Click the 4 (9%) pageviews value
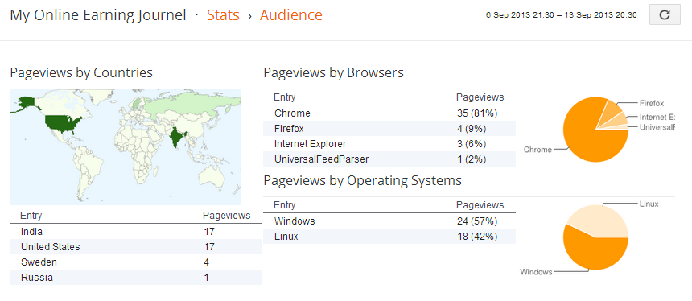 (472, 129)
